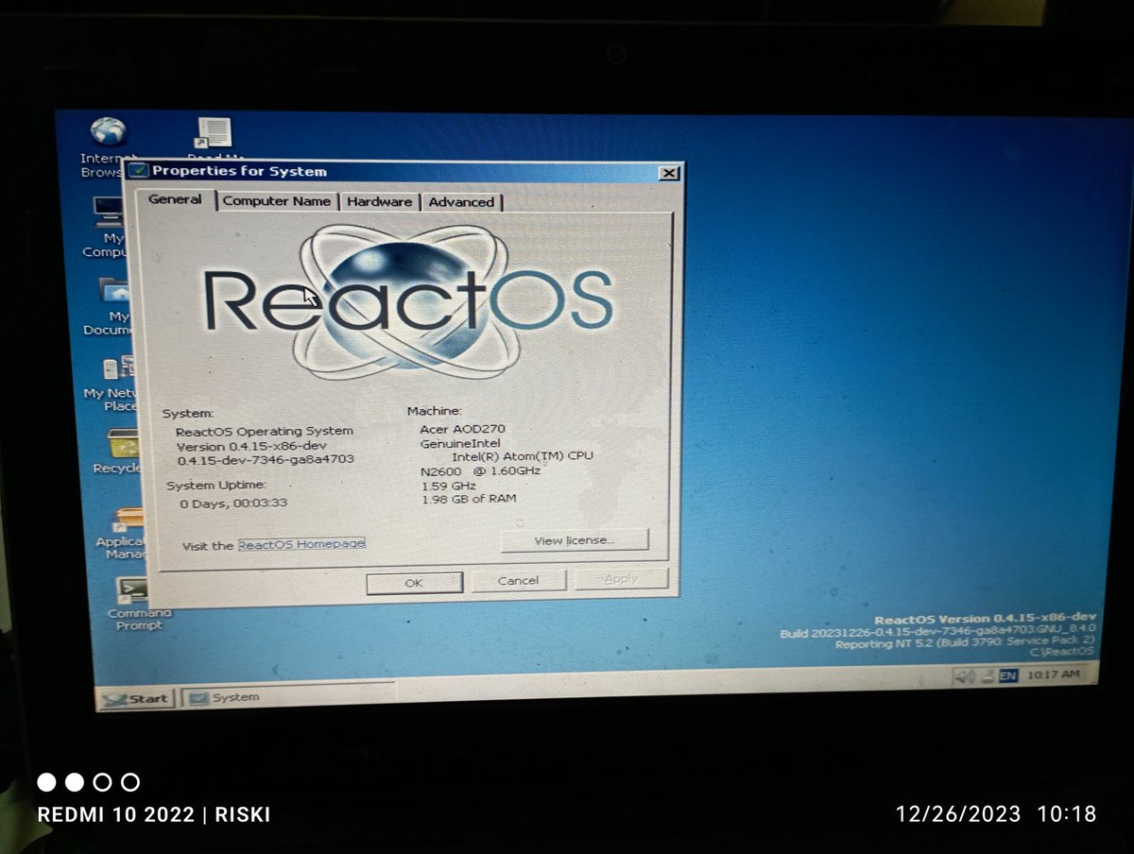Click the ReactOS logo image

(408, 301)
